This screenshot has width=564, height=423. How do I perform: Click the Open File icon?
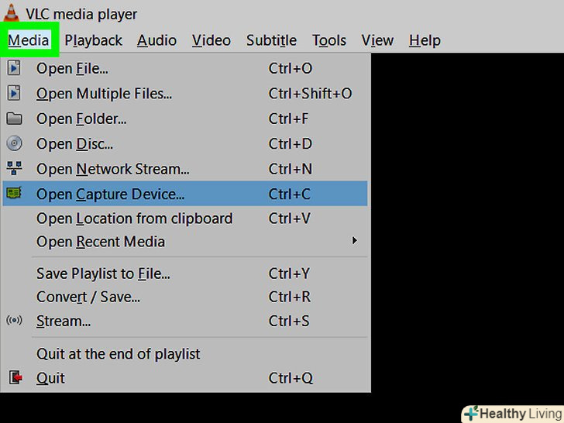point(14,69)
